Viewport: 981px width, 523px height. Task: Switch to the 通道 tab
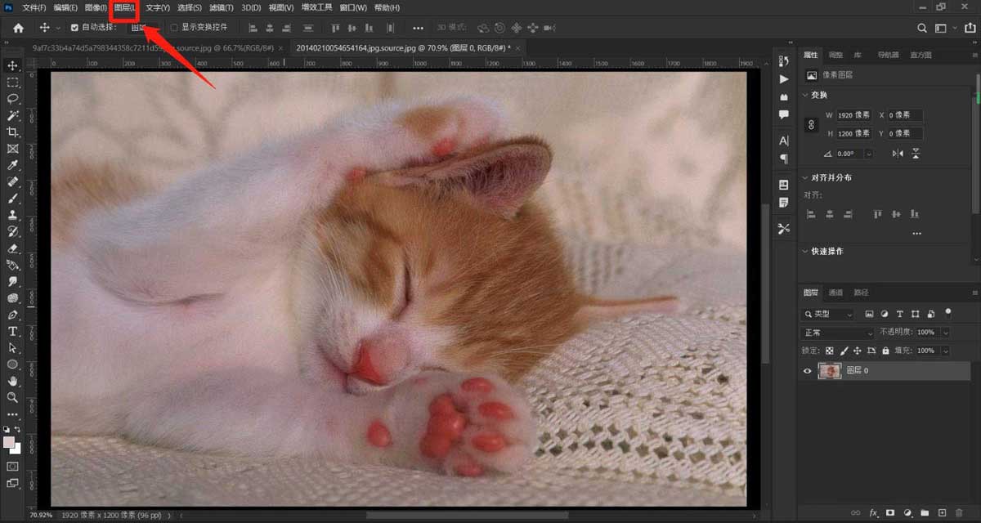[x=835, y=293]
